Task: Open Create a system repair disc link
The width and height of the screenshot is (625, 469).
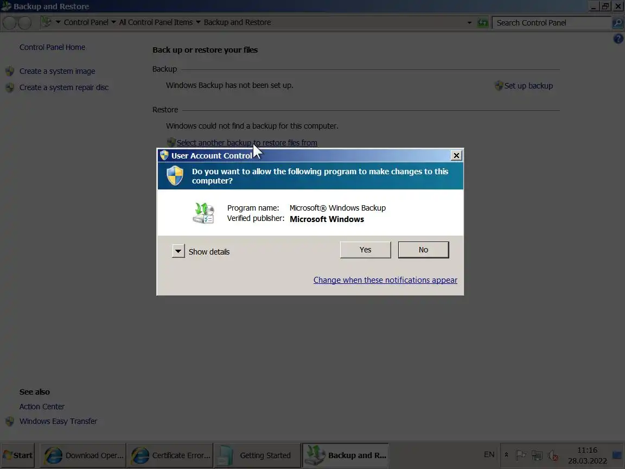Action: pos(64,87)
